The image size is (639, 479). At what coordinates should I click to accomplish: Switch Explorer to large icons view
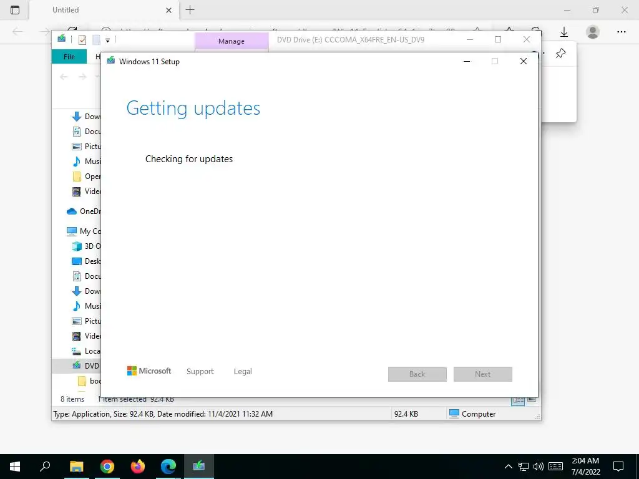click(532, 400)
